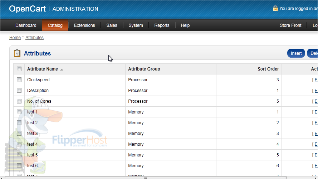Screen dimensions: 318x179
Task: Check the test 6 row checkbox
Action: pos(19,166)
